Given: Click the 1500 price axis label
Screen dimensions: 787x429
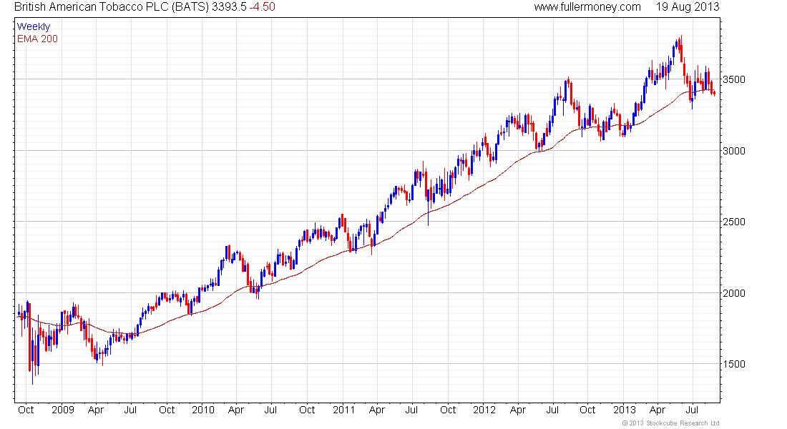Looking at the screenshot, I should pyautogui.click(x=734, y=364).
